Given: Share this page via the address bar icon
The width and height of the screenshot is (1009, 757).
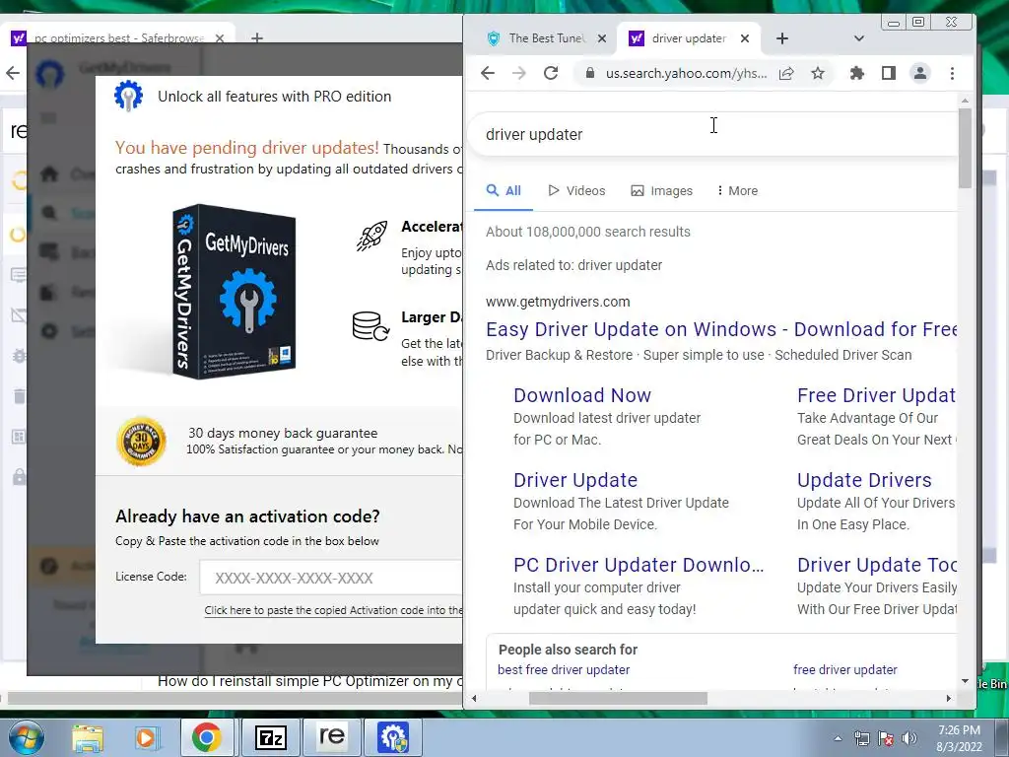Looking at the screenshot, I should click(786, 73).
